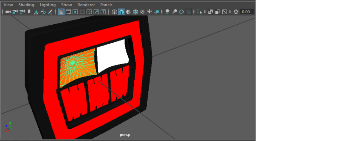
Task: Toggle the Field Chart icon
Action: coord(89,12)
